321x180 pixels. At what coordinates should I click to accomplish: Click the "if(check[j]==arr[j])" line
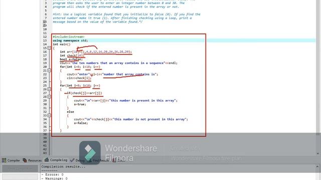click(x=84, y=93)
